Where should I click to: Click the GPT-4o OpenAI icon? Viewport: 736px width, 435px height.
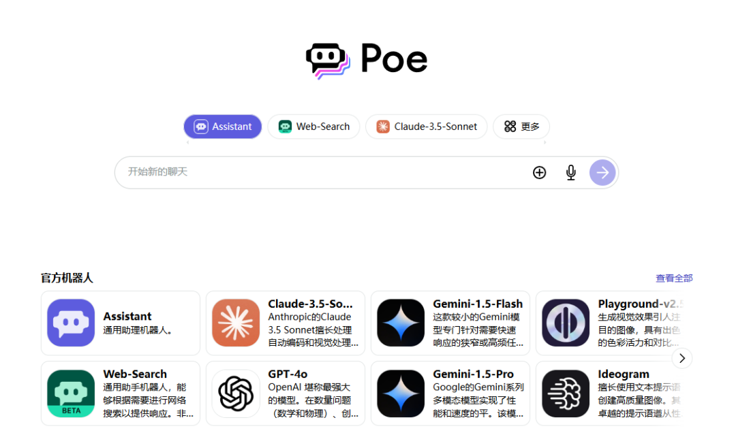[235, 393]
